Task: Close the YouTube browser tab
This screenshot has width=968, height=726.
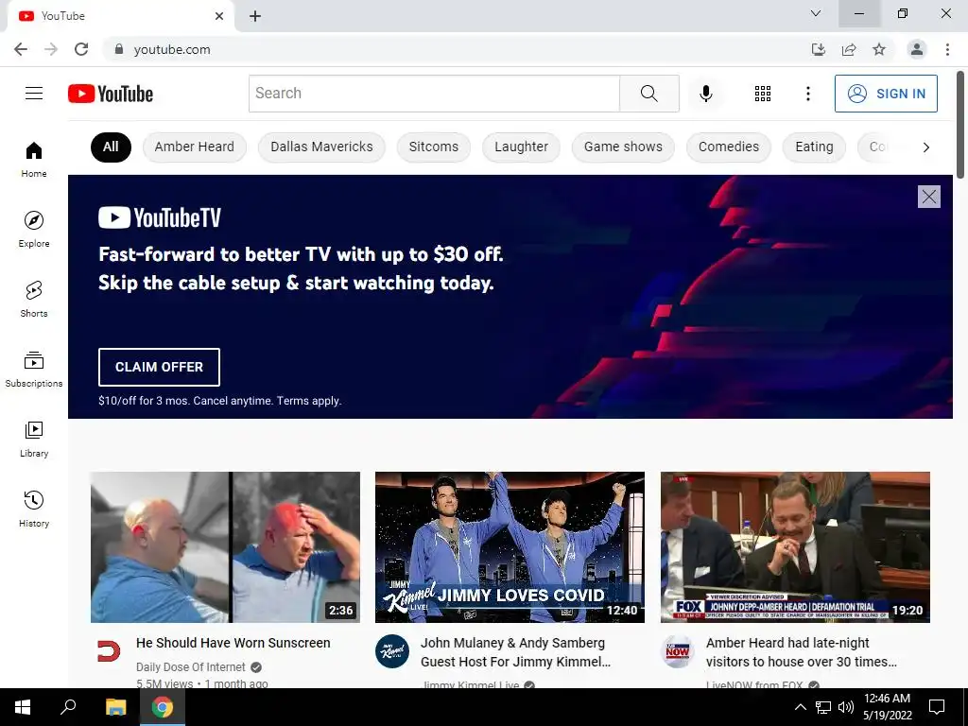Action: click(219, 16)
